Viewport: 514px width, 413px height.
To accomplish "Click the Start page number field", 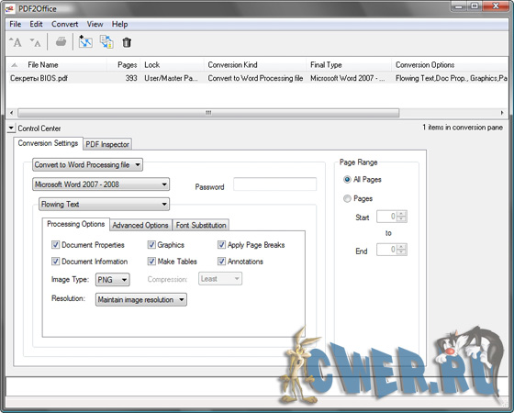I will coord(386,217).
